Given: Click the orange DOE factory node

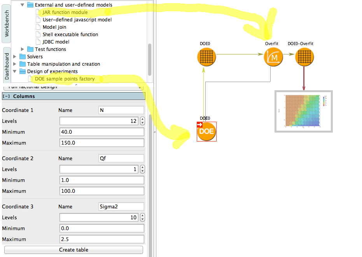Looking at the screenshot, I should click(206, 131).
